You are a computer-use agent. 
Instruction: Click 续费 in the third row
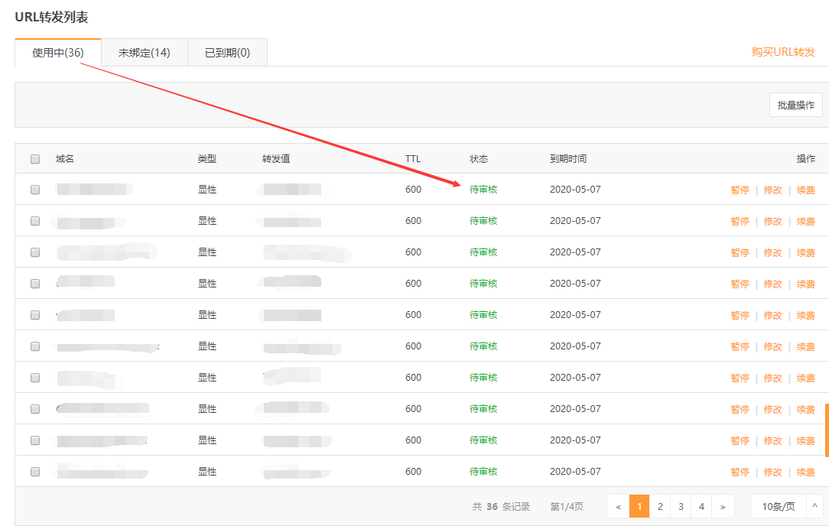coord(805,253)
